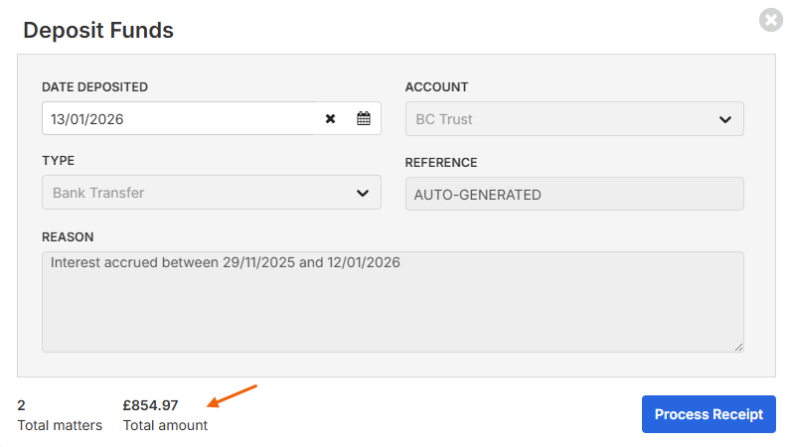Click the Total matters count of 2
This screenshot has height=447, width=790.
click(x=22, y=405)
